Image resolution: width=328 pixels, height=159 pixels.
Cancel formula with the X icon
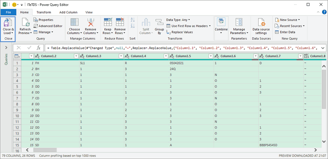coord(18,48)
